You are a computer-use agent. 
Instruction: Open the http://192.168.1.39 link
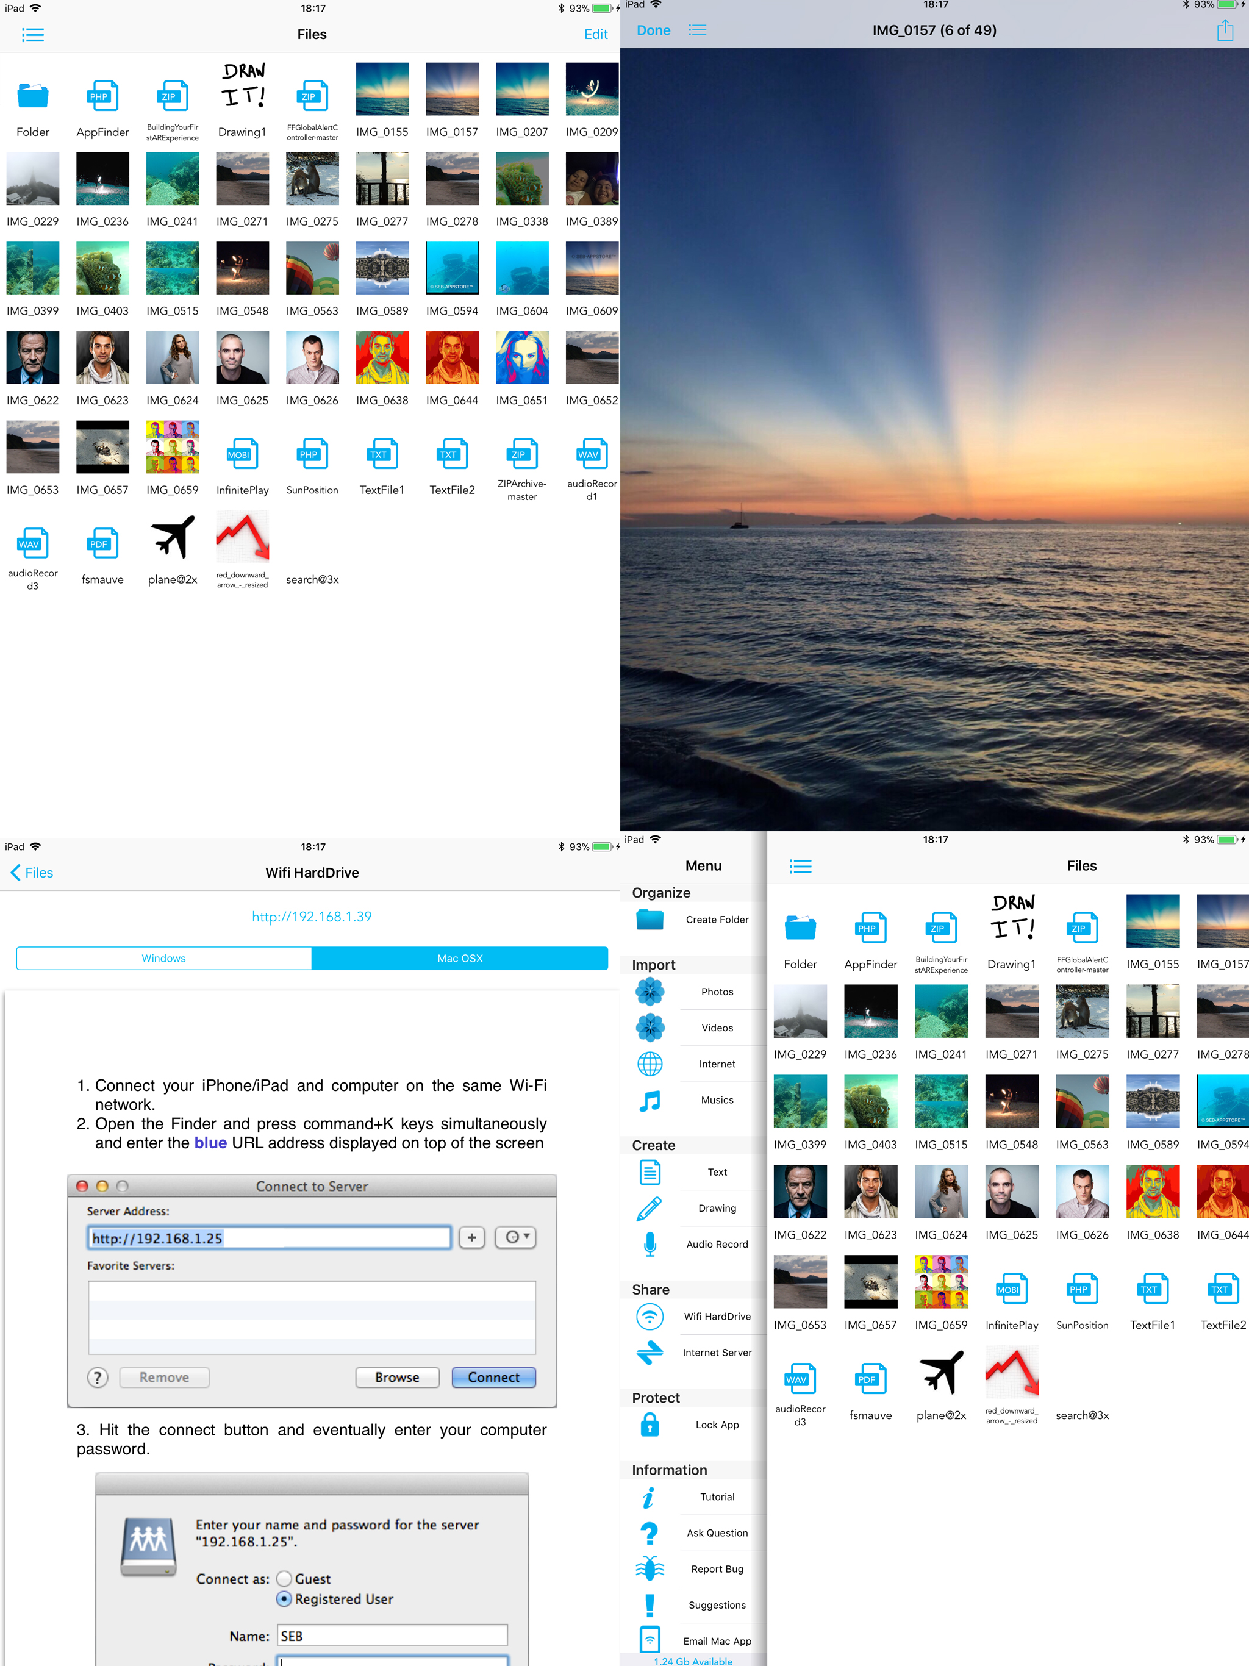click(x=312, y=917)
